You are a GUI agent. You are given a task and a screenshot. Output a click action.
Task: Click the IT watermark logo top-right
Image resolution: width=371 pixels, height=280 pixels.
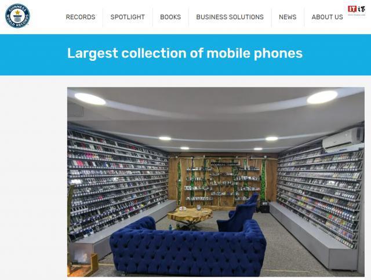(x=357, y=10)
